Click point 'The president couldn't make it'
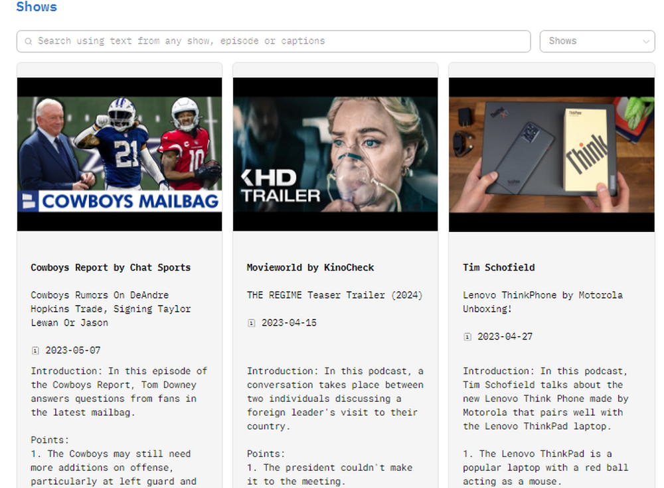Screen dimensions: 664x488 tap(329, 475)
